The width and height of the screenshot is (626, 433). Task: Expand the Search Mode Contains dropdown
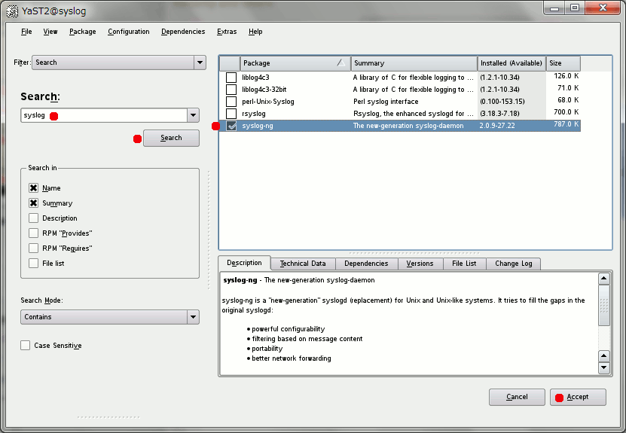click(x=110, y=317)
